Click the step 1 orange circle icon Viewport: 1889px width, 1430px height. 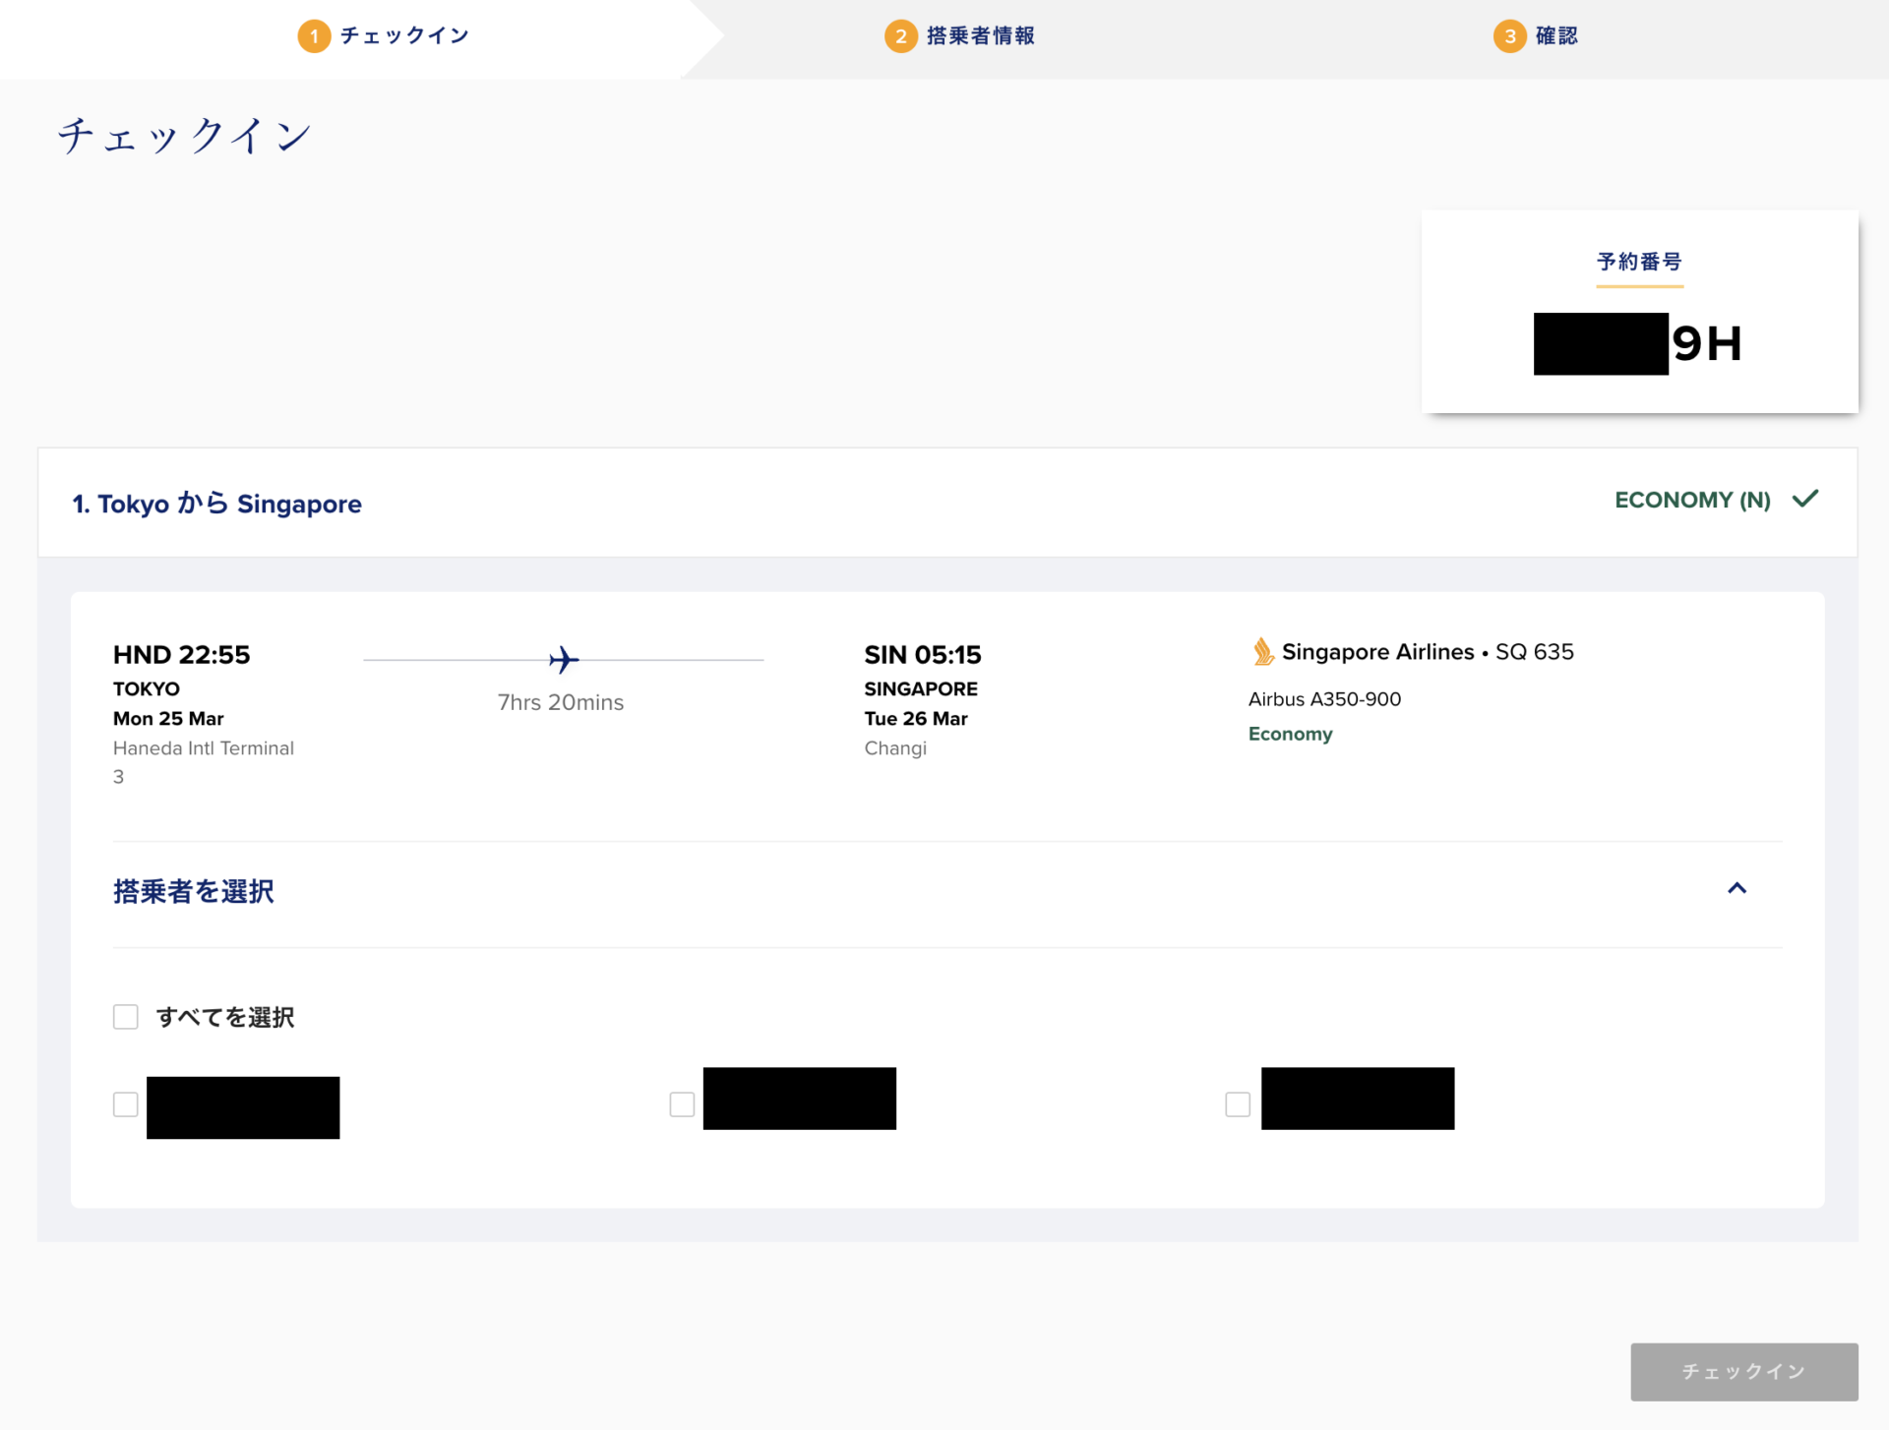click(x=314, y=36)
